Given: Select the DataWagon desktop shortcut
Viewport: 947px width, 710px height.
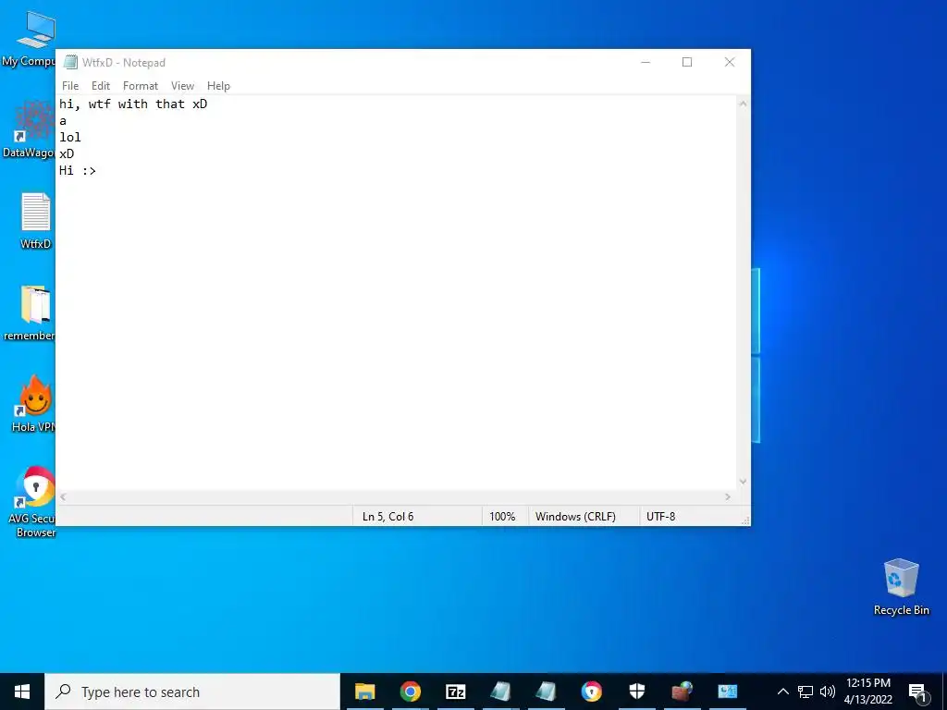Looking at the screenshot, I should tap(29, 129).
